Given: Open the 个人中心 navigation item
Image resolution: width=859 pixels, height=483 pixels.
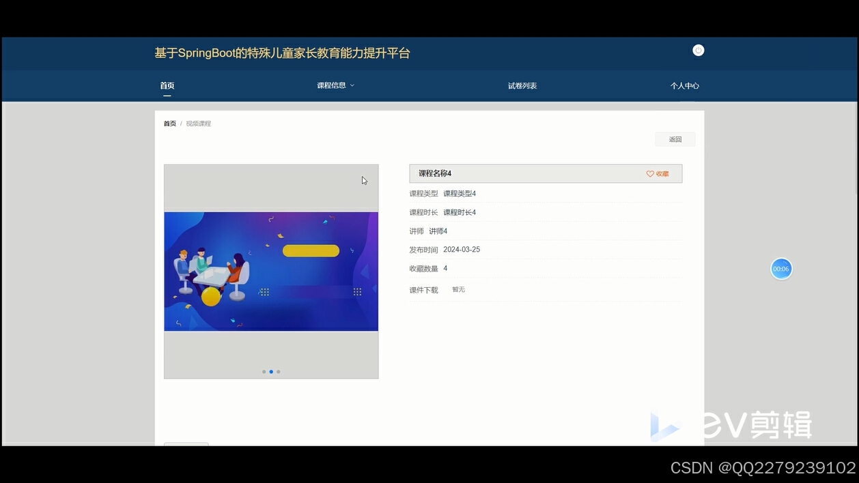Looking at the screenshot, I should [685, 85].
